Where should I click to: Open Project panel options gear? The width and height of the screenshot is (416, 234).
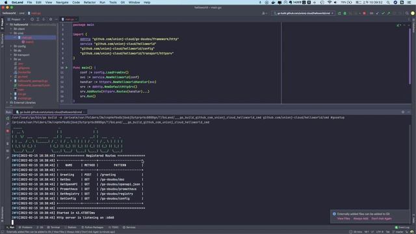tap(51, 19)
